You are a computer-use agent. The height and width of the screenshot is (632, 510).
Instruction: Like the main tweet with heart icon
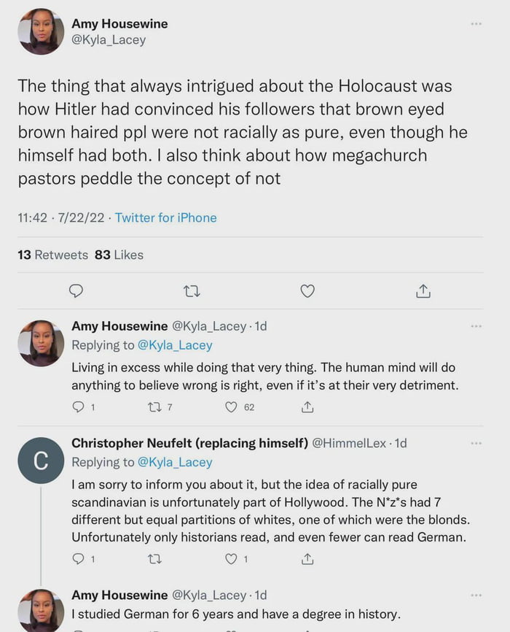(307, 291)
